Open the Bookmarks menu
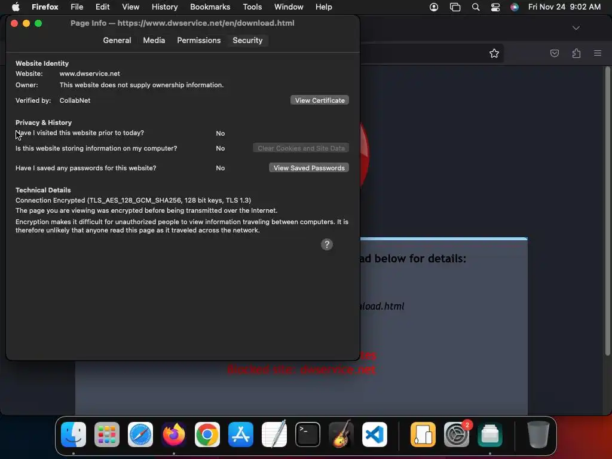This screenshot has height=459, width=612. coord(210,7)
